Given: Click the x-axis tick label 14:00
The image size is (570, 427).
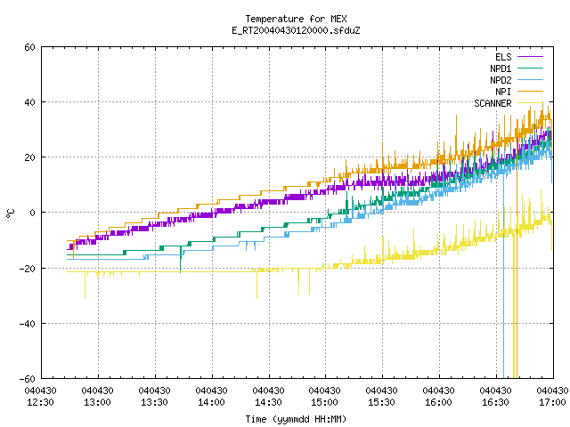Looking at the screenshot, I should pyautogui.click(x=211, y=403).
